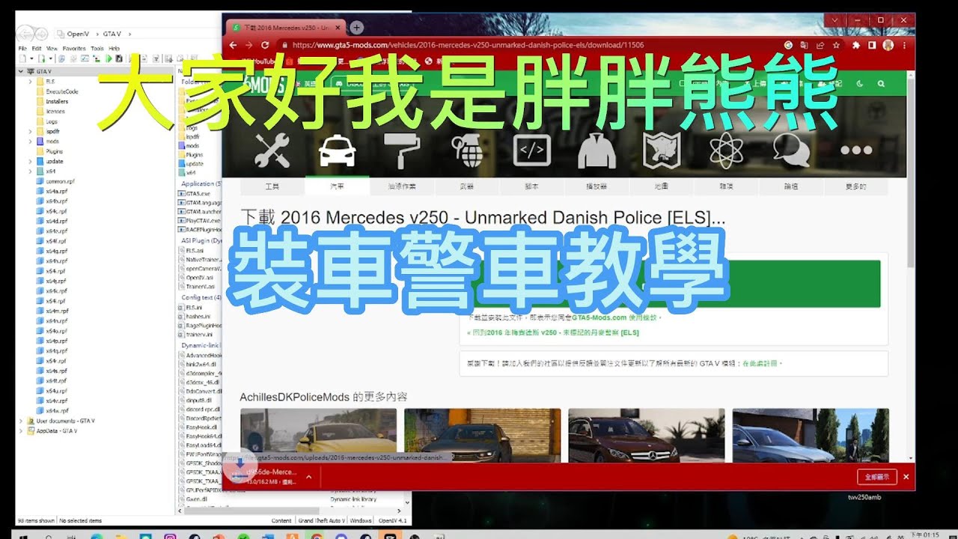Screen dimensions: 958x539
Task: Expand the mods folder in OpenIV tree
Action: click(x=31, y=141)
